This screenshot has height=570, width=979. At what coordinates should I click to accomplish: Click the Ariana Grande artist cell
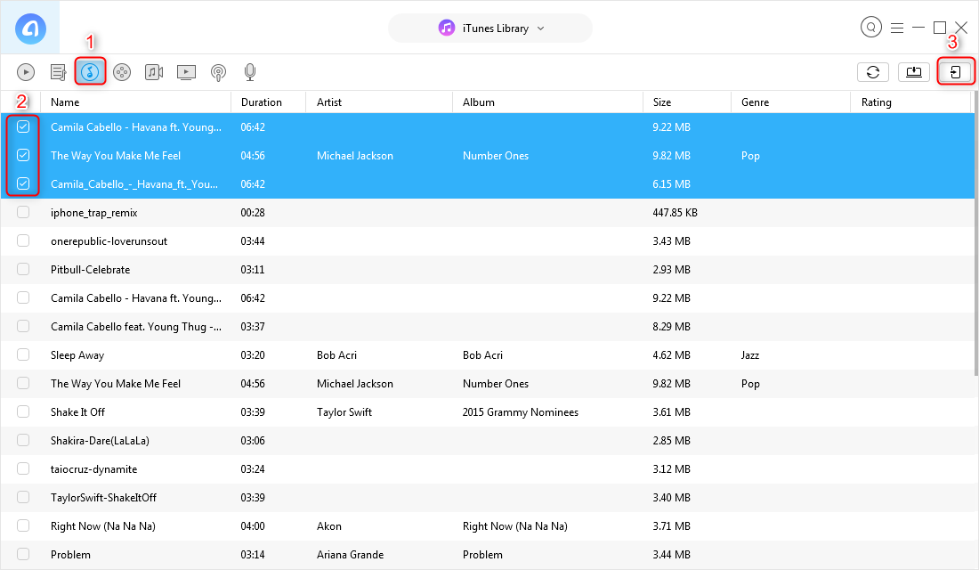click(x=350, y=554)
